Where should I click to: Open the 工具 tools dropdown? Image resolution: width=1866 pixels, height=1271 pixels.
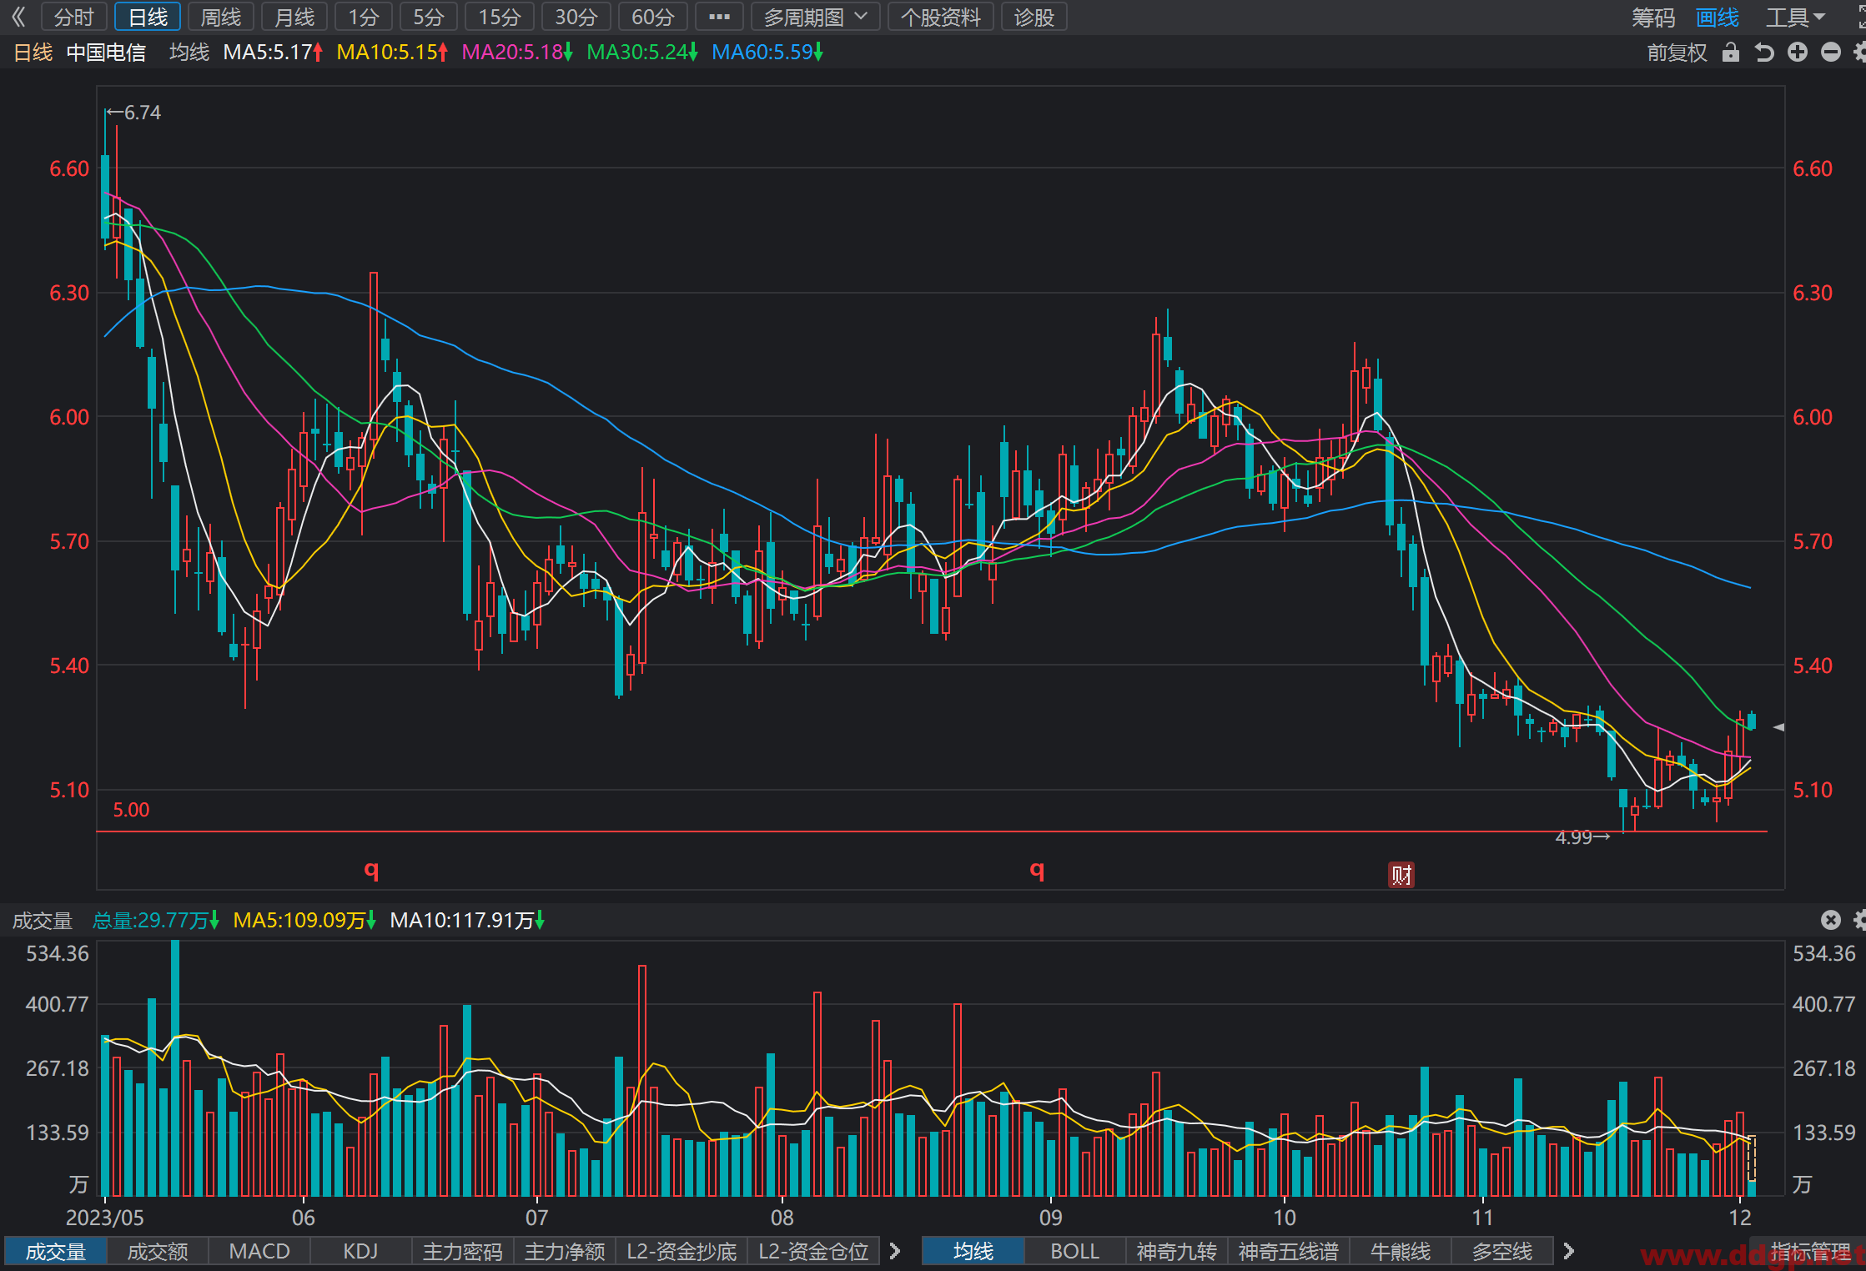[x=1795, y=17]
